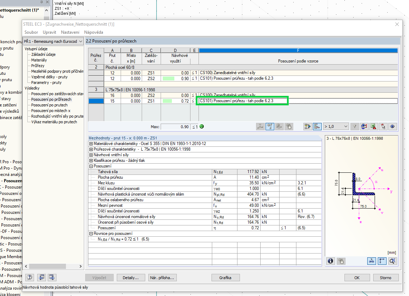Image resolution: width=409 pixels, height=296 pixels.
Task: Click the Nár. příloha... button
Action: (x=162, y=278)
